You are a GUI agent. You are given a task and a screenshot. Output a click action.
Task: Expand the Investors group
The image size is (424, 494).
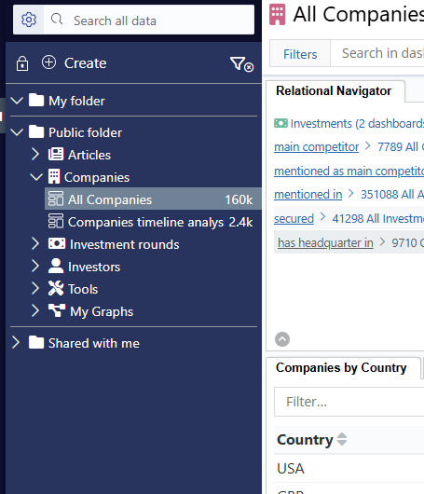tap(35, 267)
